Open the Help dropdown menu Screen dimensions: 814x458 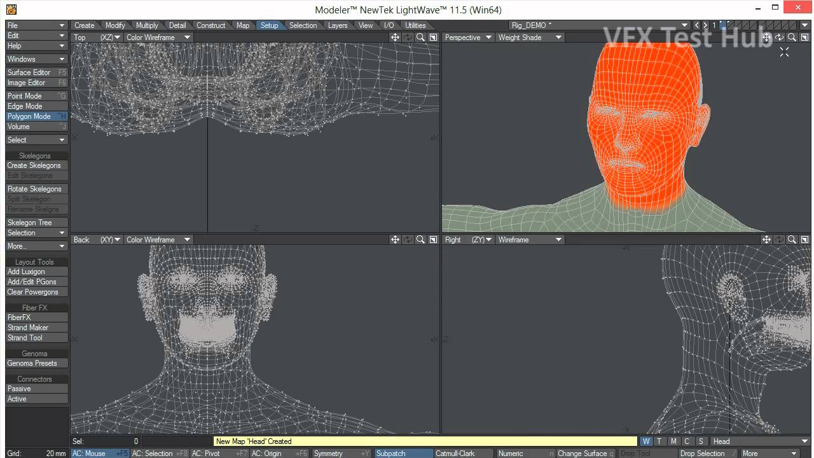point(37,46)
